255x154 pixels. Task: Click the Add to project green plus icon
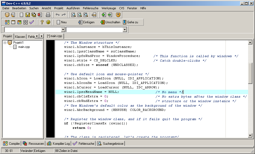[104, 15]
